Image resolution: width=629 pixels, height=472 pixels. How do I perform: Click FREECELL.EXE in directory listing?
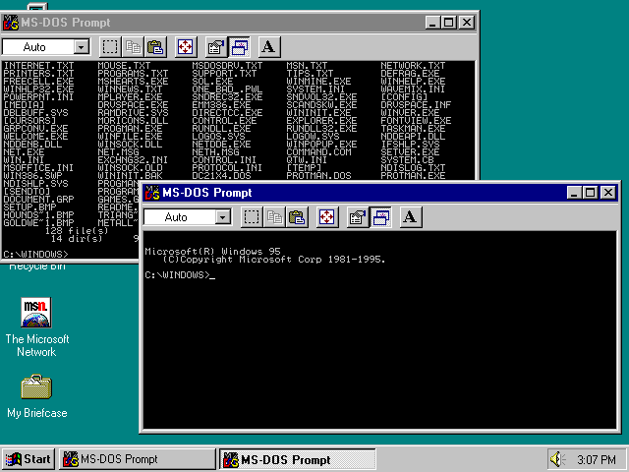(x=38, y=81)
